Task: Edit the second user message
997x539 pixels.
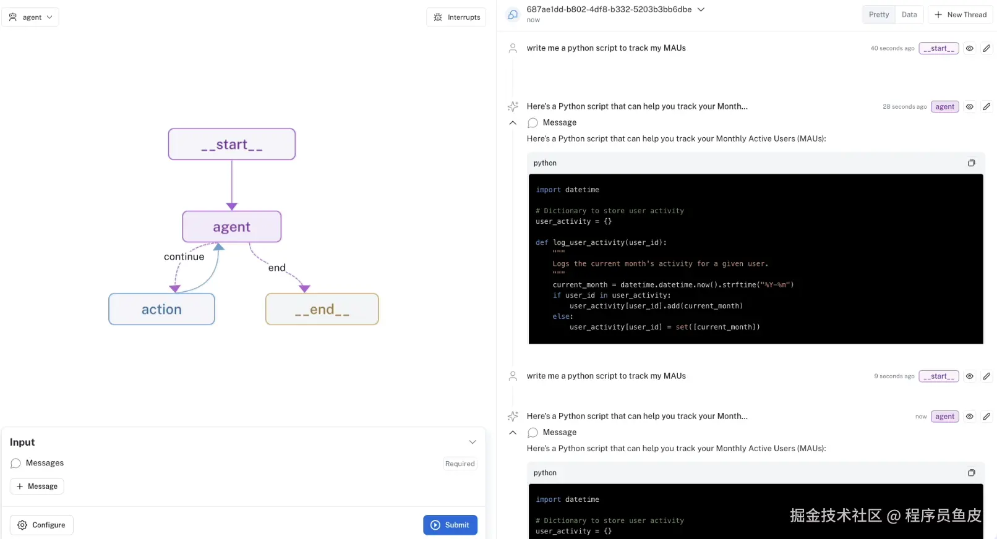Action: (x=986, y=376)
